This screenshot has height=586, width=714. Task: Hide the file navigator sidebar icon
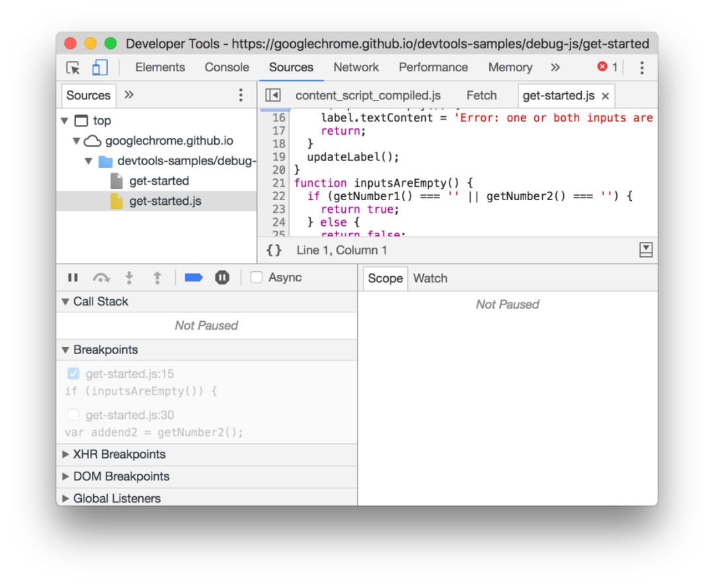point(273,95)
